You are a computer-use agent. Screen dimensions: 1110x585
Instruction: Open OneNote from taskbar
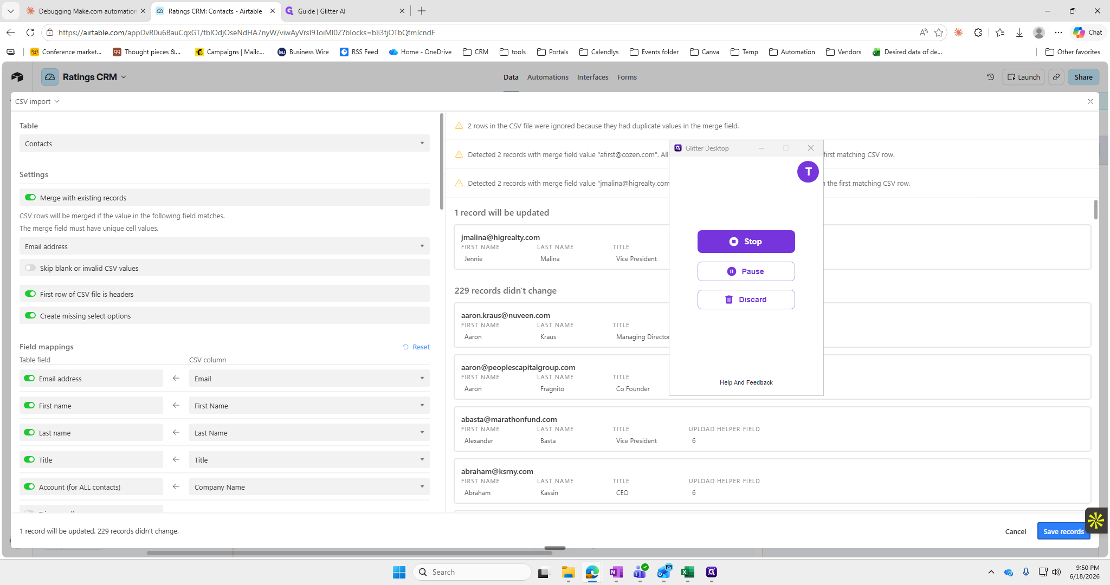(x=616, y=572)
